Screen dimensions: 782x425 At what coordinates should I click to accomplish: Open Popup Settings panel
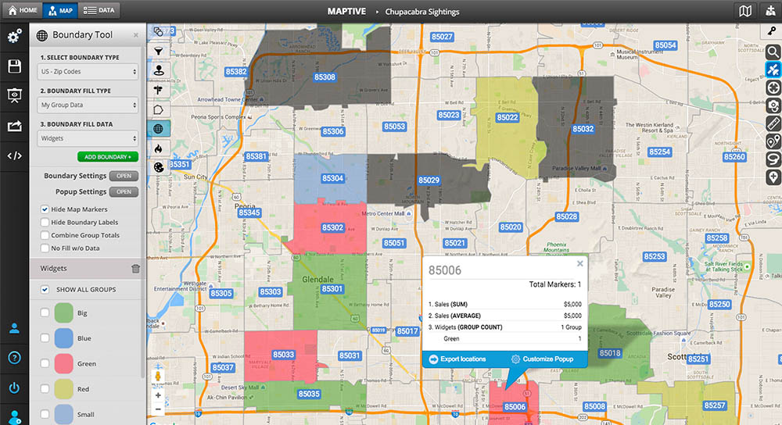[124, 192]
